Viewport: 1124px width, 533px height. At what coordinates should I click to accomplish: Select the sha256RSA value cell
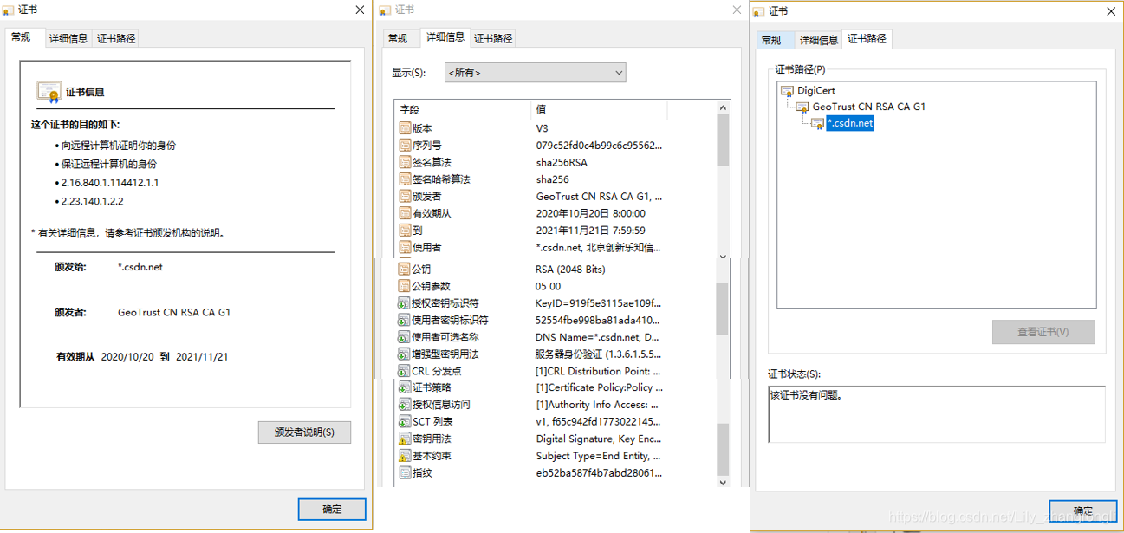point(563,163)
